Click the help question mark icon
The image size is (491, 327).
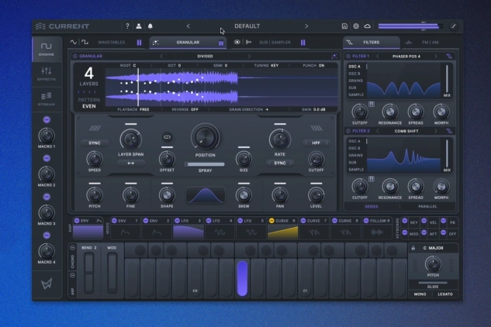coord(126,26)
